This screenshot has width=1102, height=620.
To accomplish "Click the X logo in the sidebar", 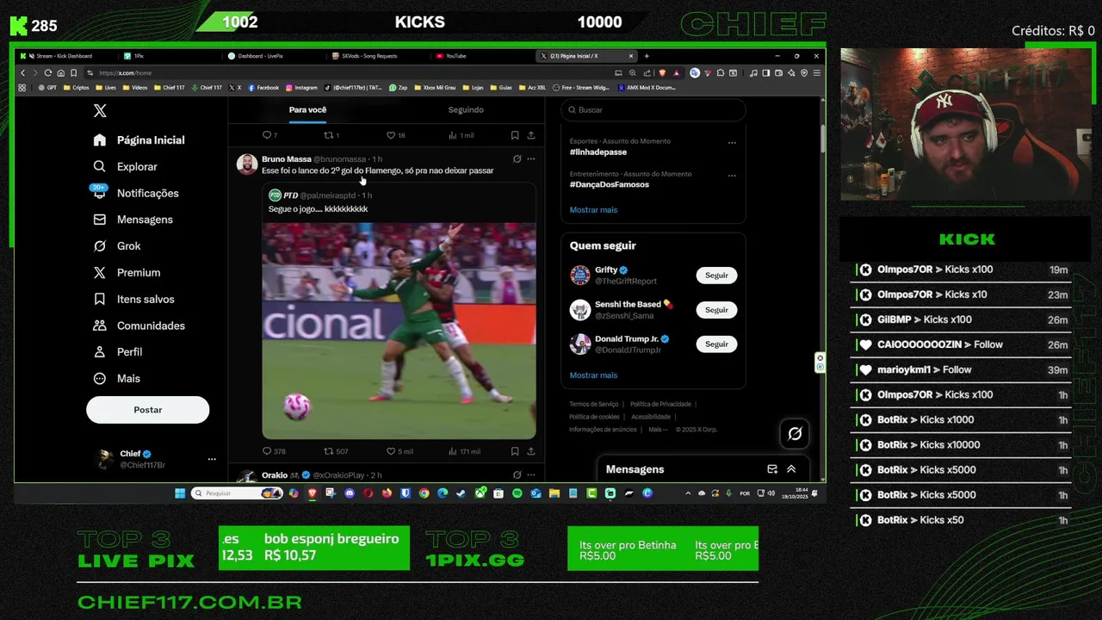I will tap(100, 111).
